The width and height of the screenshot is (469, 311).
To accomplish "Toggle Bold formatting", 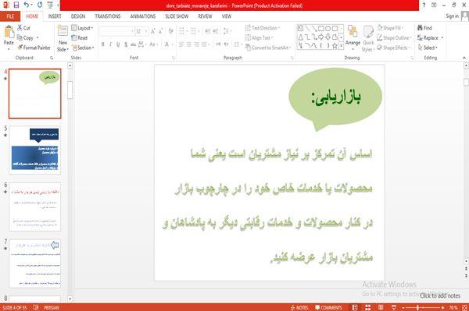I will coord(103,44).
